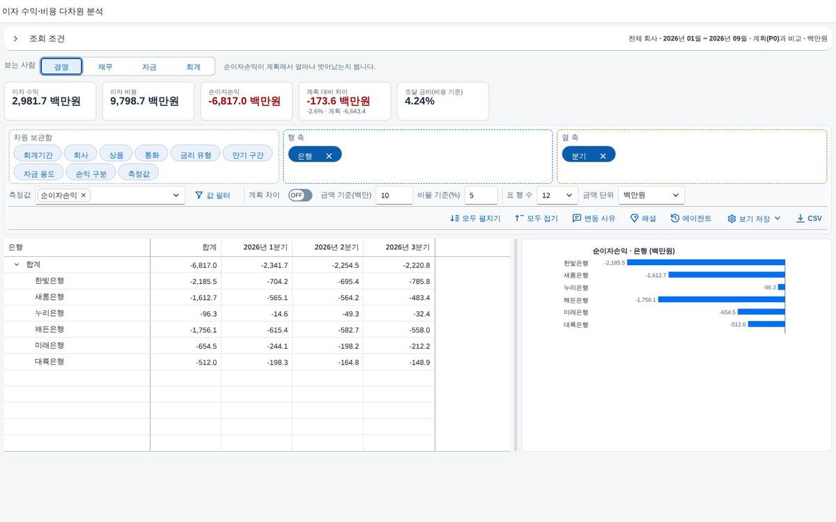The width and height of the screenshot is (836, 522).
Task: Select the 경영 viewer tab
Action: pos(61,67)
